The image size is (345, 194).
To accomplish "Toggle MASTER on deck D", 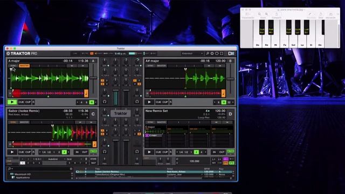I will point(162,122).
